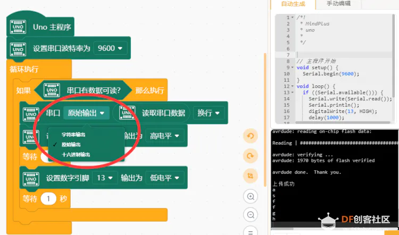The image size is (399, 235).
Task: Open the 高电平 output level dropdown
Action: 164,136
